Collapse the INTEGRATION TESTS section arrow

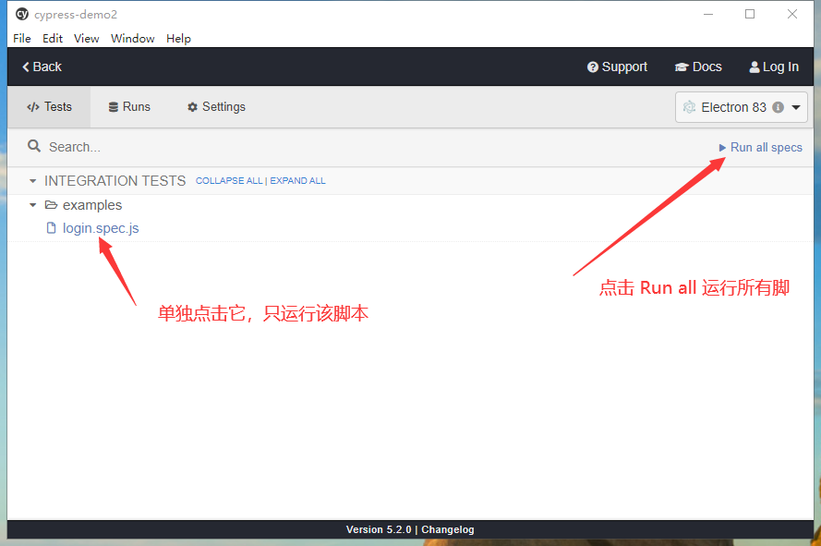32,181
